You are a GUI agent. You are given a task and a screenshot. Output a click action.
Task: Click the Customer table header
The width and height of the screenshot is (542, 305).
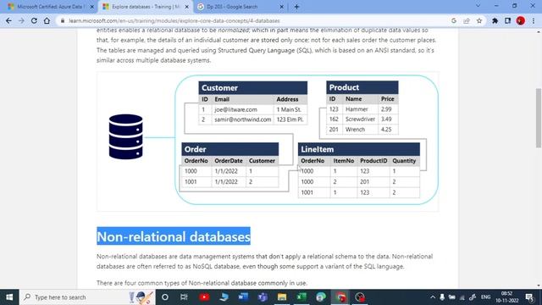point(252,88)
